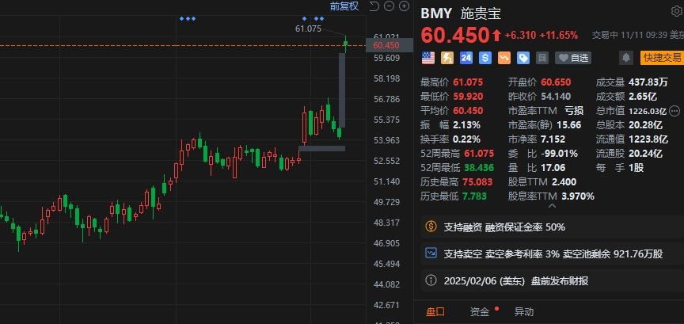Click the 61.075 high price label

pos(309,29)
